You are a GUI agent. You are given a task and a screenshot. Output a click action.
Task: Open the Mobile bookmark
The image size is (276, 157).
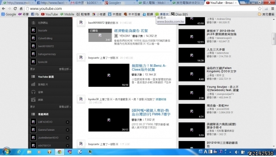coord(67,14)
